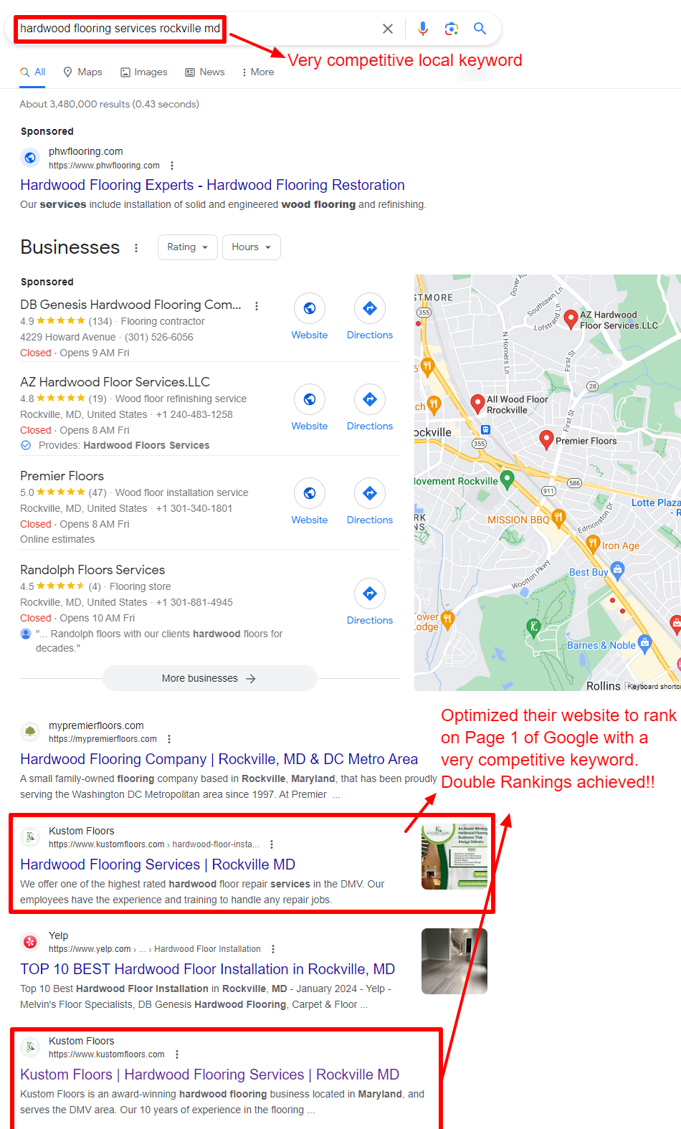The width and height of the screenshot is (681, 1129).
Task: Open three-dot options beside Businesses heading
Action: point(136,248)
